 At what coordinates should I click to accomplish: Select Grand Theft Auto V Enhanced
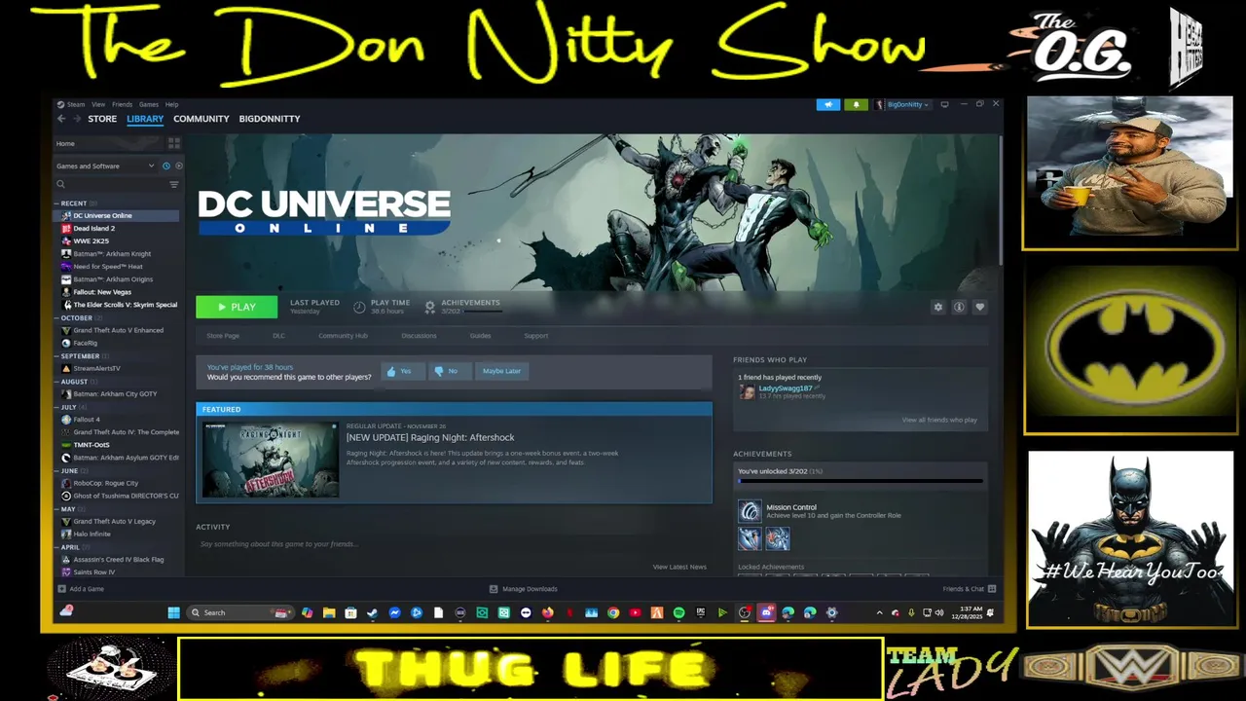tap(117, 331)
